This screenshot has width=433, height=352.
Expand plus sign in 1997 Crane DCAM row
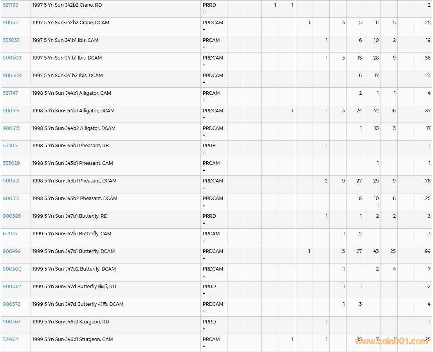[x=204, y=29]
